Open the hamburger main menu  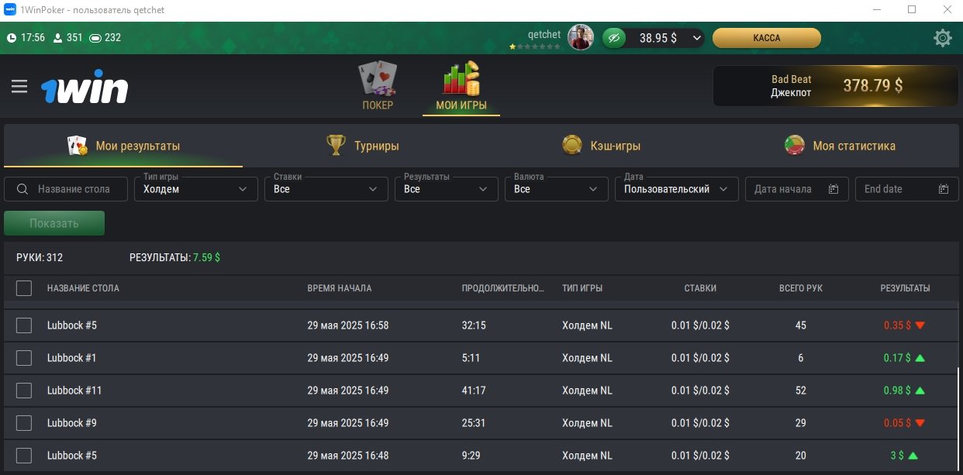19,86
